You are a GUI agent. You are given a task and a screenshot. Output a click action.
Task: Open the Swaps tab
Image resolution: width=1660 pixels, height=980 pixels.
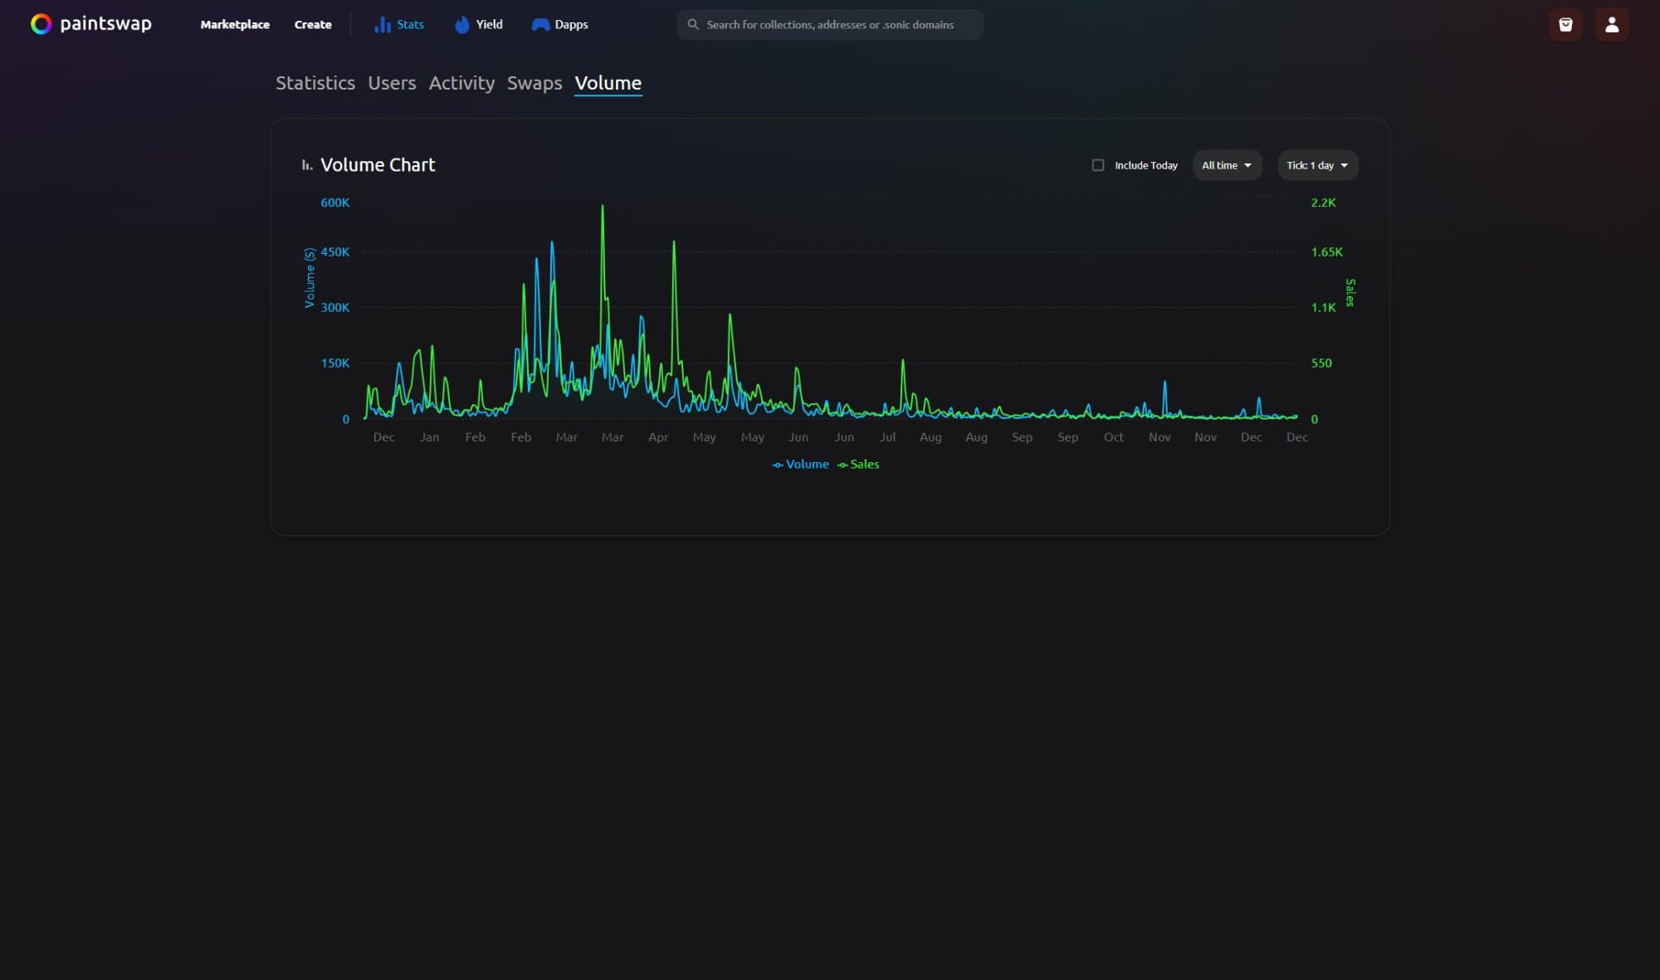[x=534, y=83]
